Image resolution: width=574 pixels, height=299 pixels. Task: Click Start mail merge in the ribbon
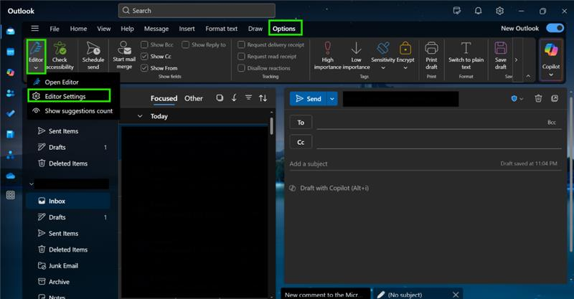click(x=124, y=55)
